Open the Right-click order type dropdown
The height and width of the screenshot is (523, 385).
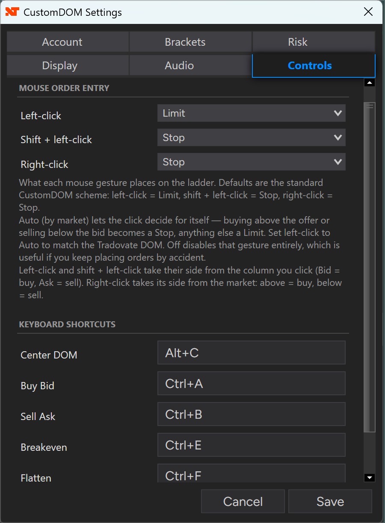(252, 162)
